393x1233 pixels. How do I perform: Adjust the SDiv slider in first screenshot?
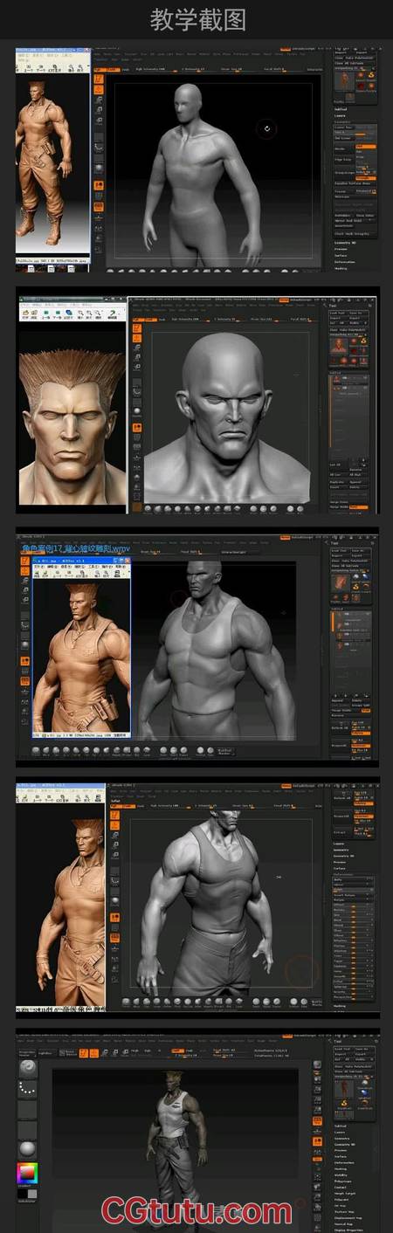pos(355,133)
